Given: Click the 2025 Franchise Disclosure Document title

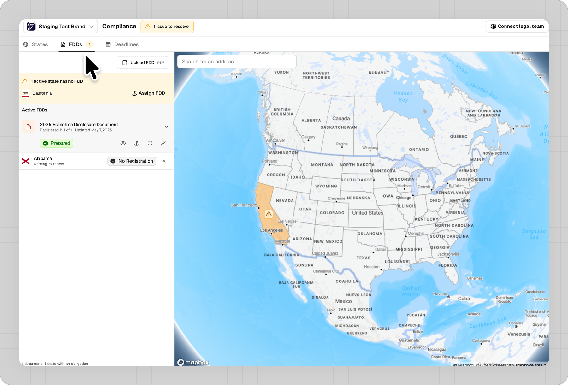Looking at the screenshot, I should pos(79,125).
